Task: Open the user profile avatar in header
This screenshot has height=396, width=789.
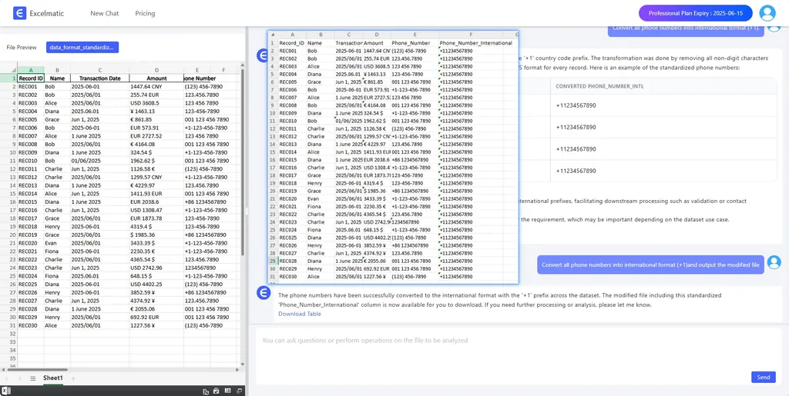Action: pos(767,13)
